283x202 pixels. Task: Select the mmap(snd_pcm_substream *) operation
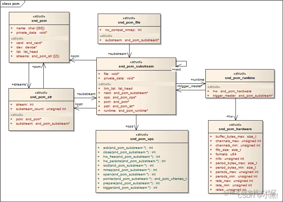130,170
